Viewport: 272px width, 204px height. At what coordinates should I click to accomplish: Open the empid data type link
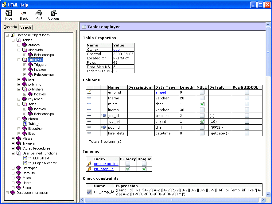161,92
